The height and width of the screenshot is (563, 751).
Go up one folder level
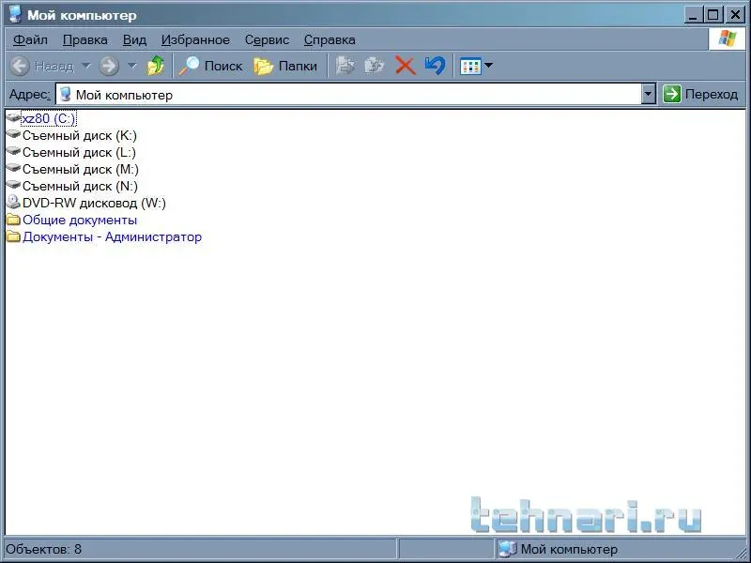click(x=155, y=66)
